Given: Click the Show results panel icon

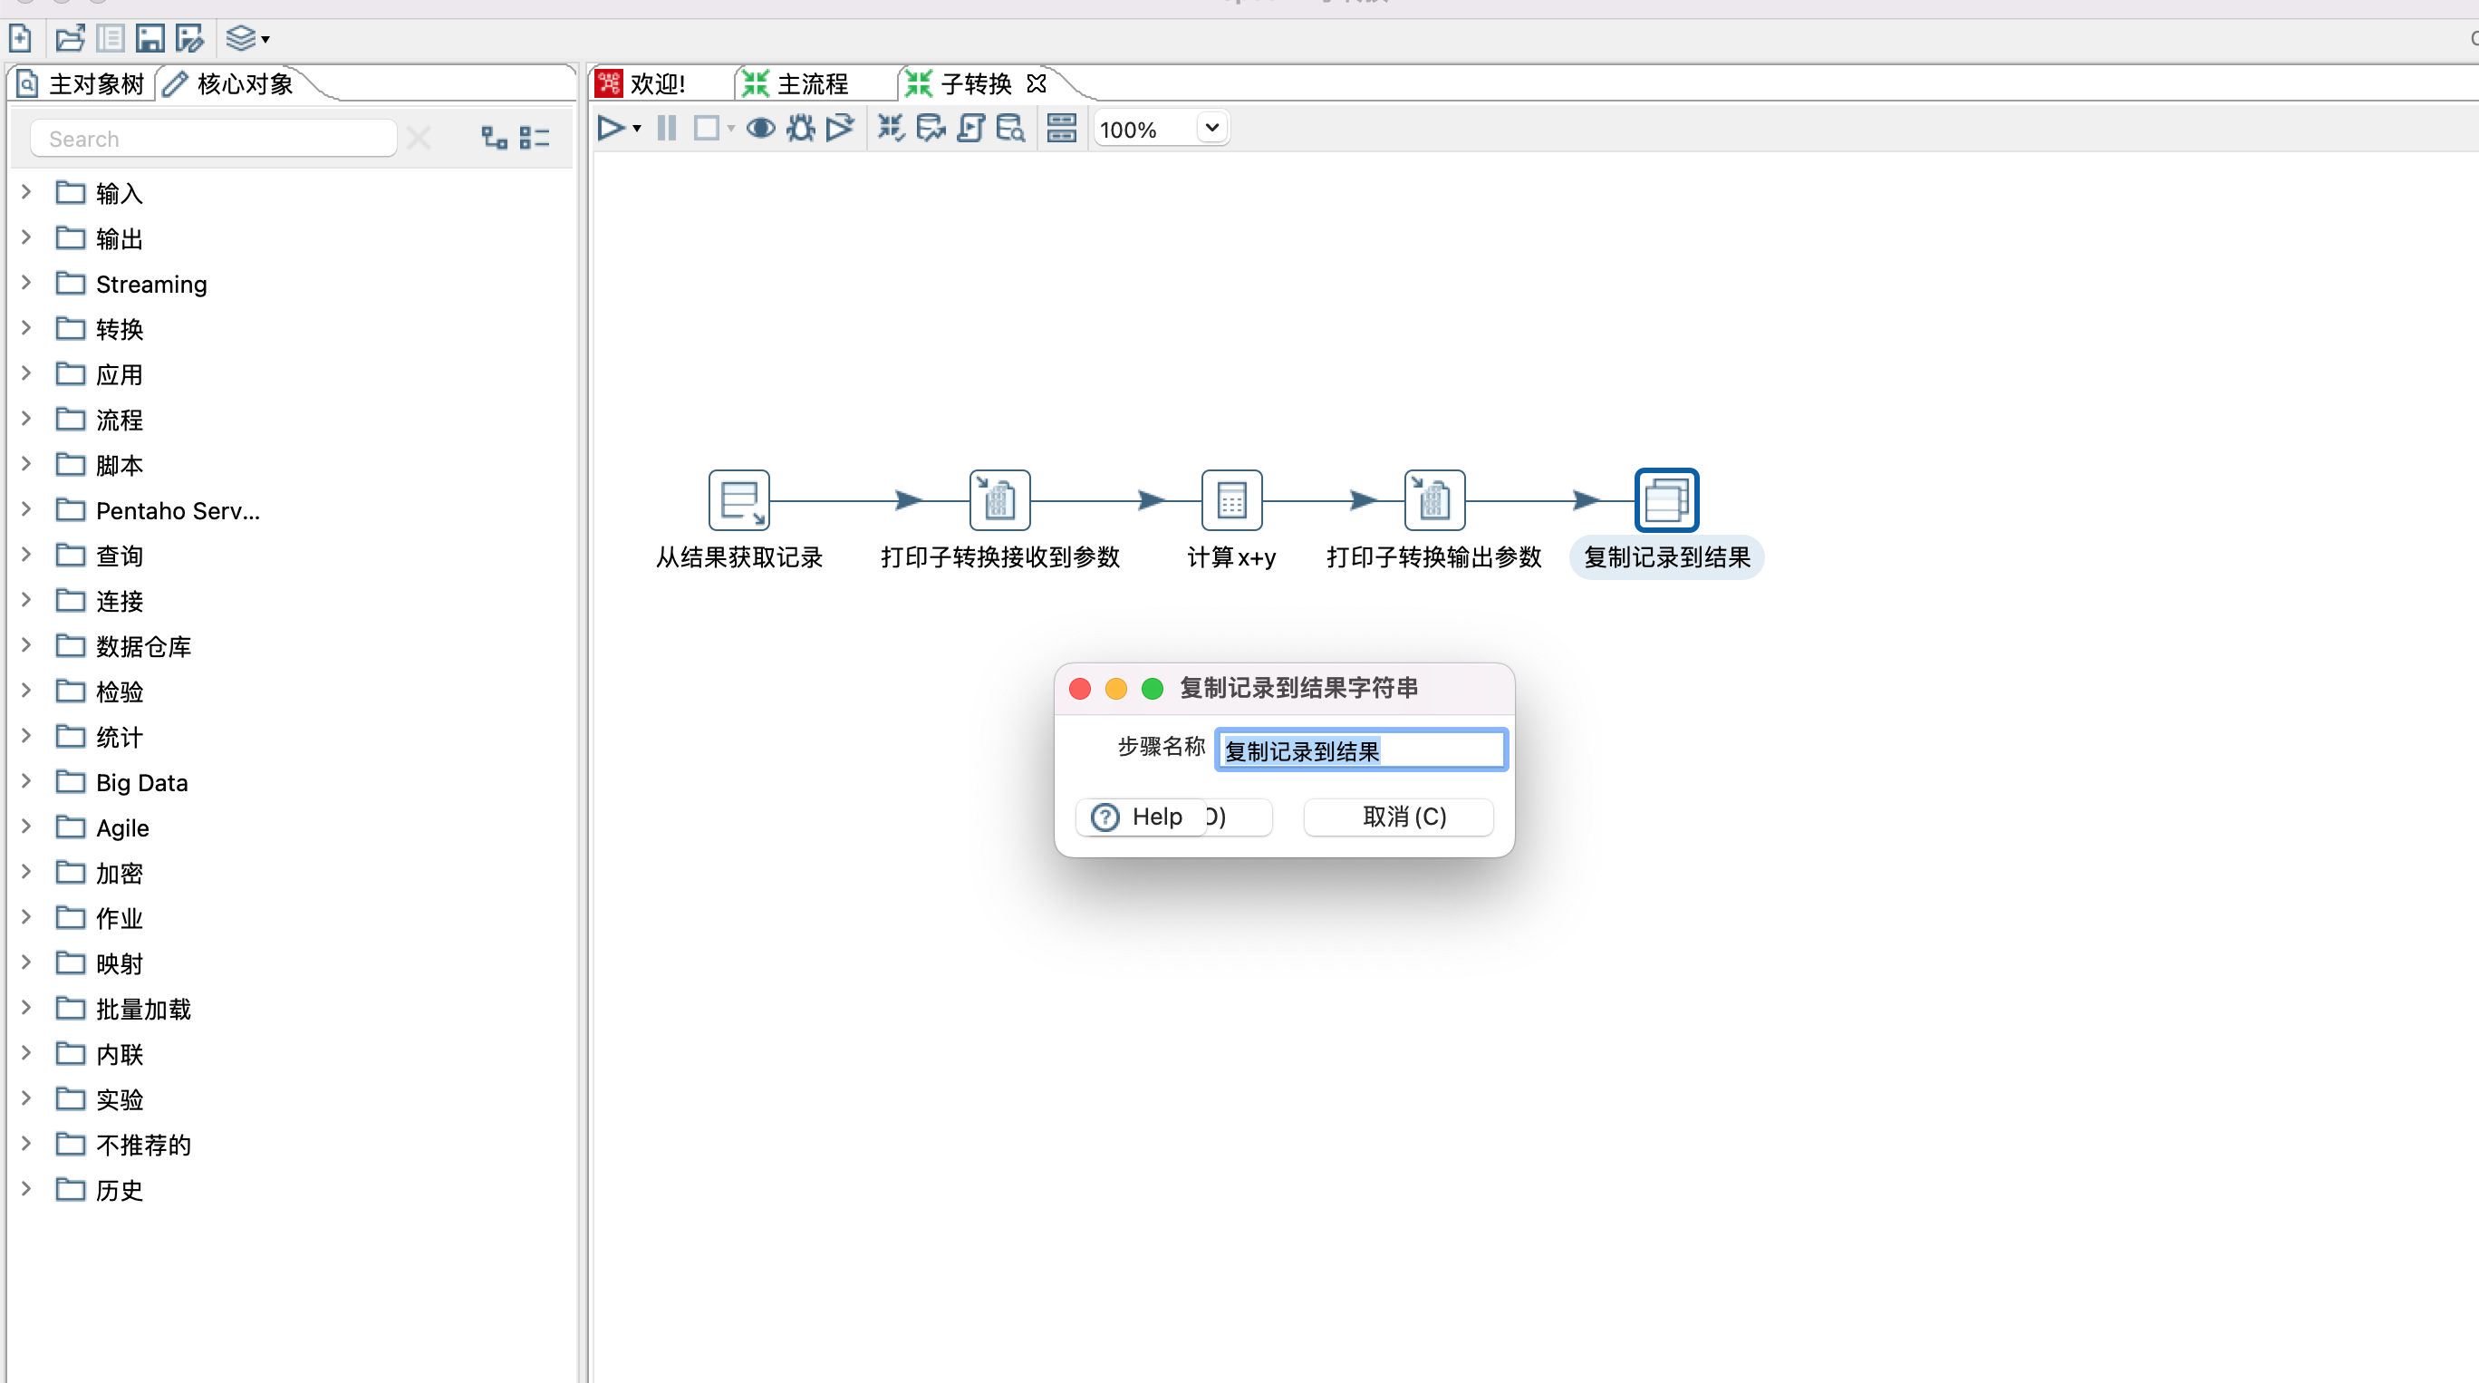Looking at the screenshot, I should click(x=1062, y=128).
